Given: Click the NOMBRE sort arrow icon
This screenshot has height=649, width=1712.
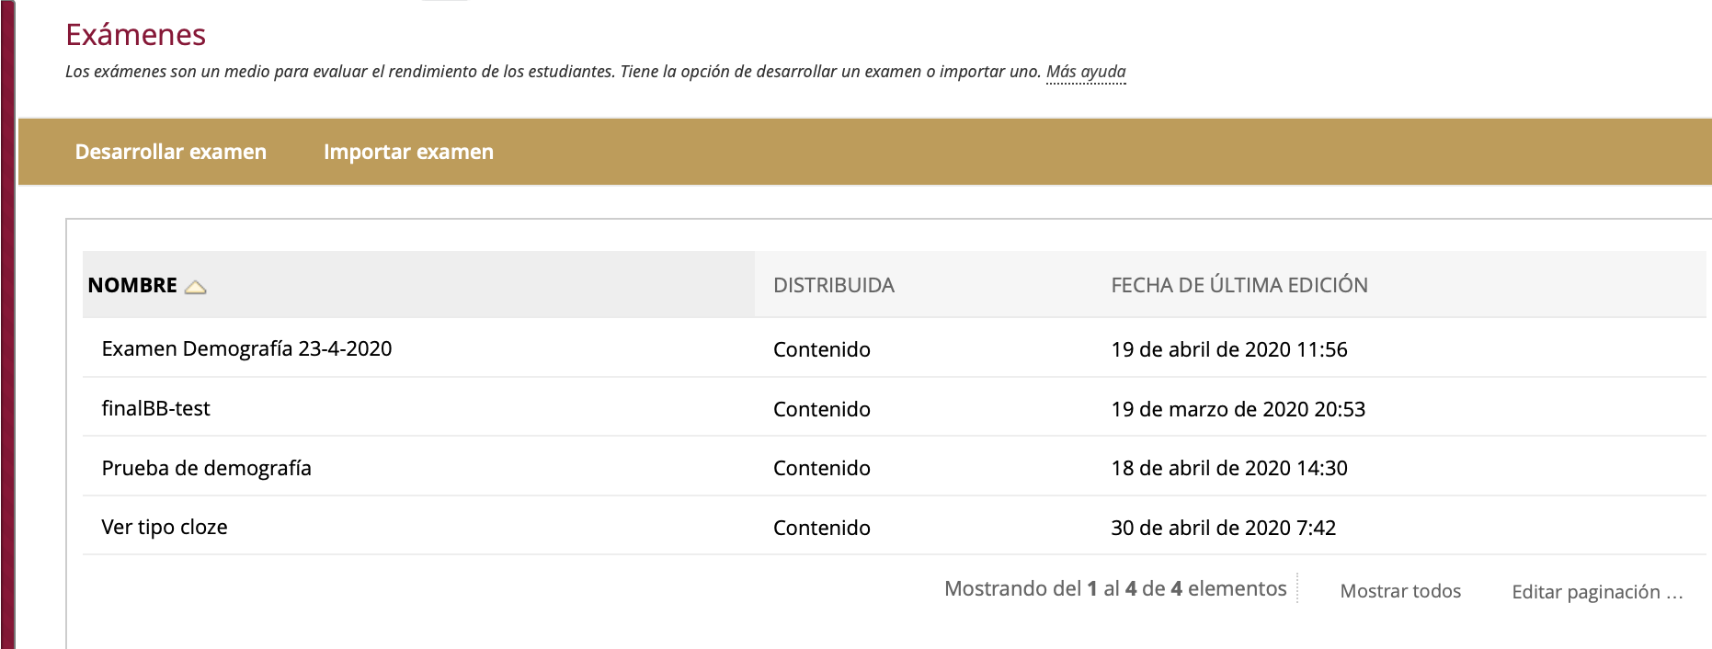Looking at the screenshot, I should pos(195,287).
